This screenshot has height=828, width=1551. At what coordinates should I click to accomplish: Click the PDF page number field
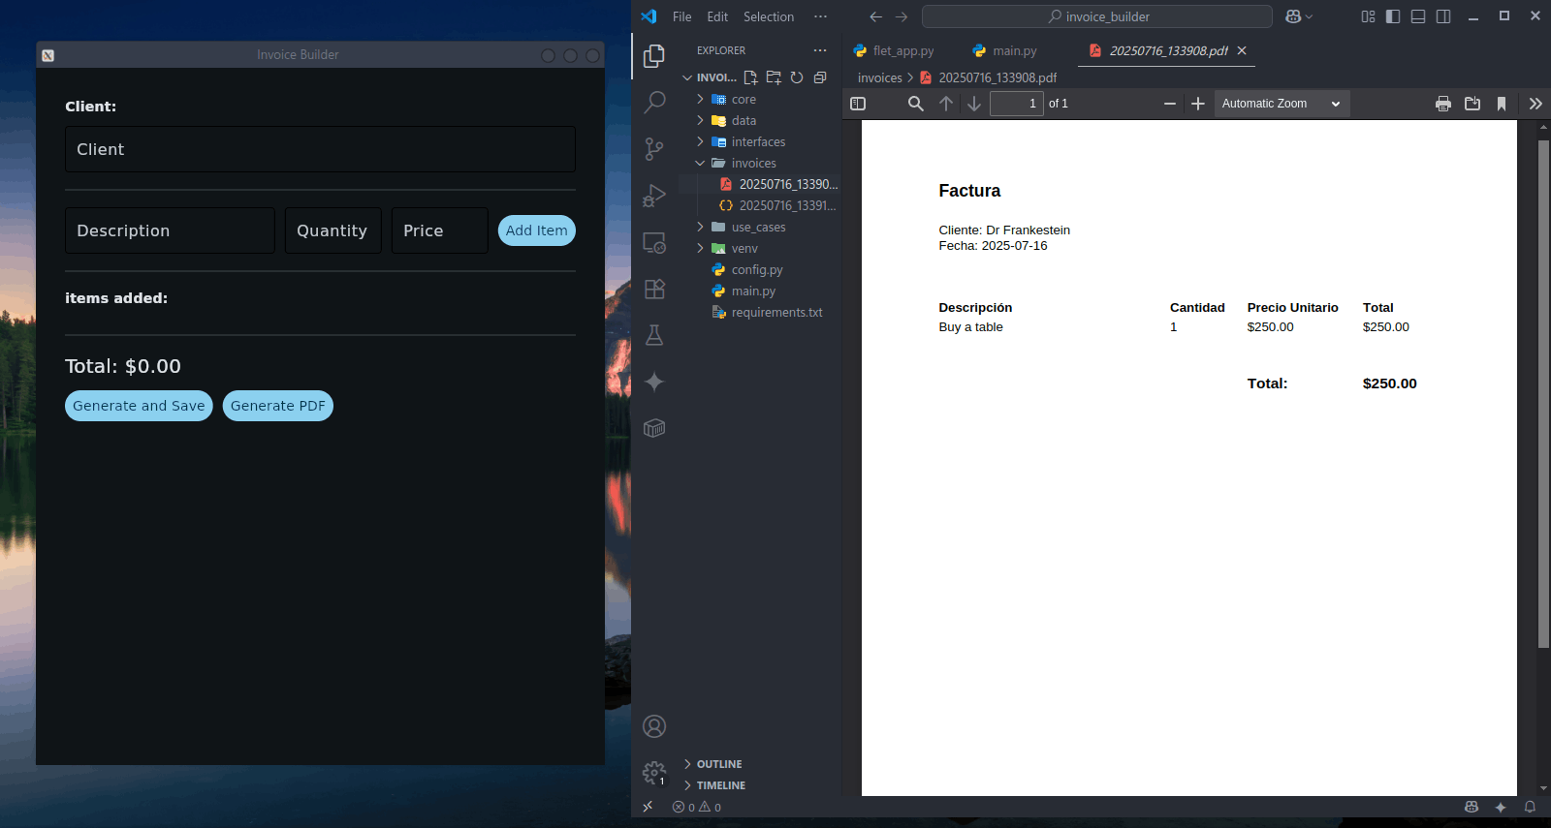[1016, 104]
